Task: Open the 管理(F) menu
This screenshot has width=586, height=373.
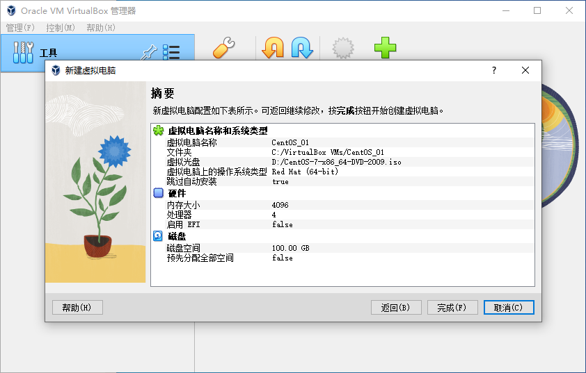Action: pos(20,28)
